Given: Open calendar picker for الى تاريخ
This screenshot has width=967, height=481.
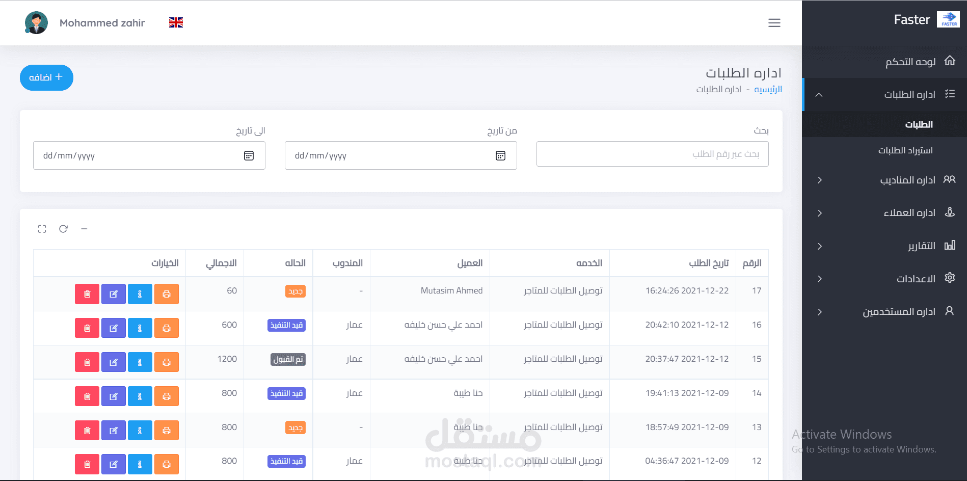Looking at the screenshot, I should [x=249, y=155].
